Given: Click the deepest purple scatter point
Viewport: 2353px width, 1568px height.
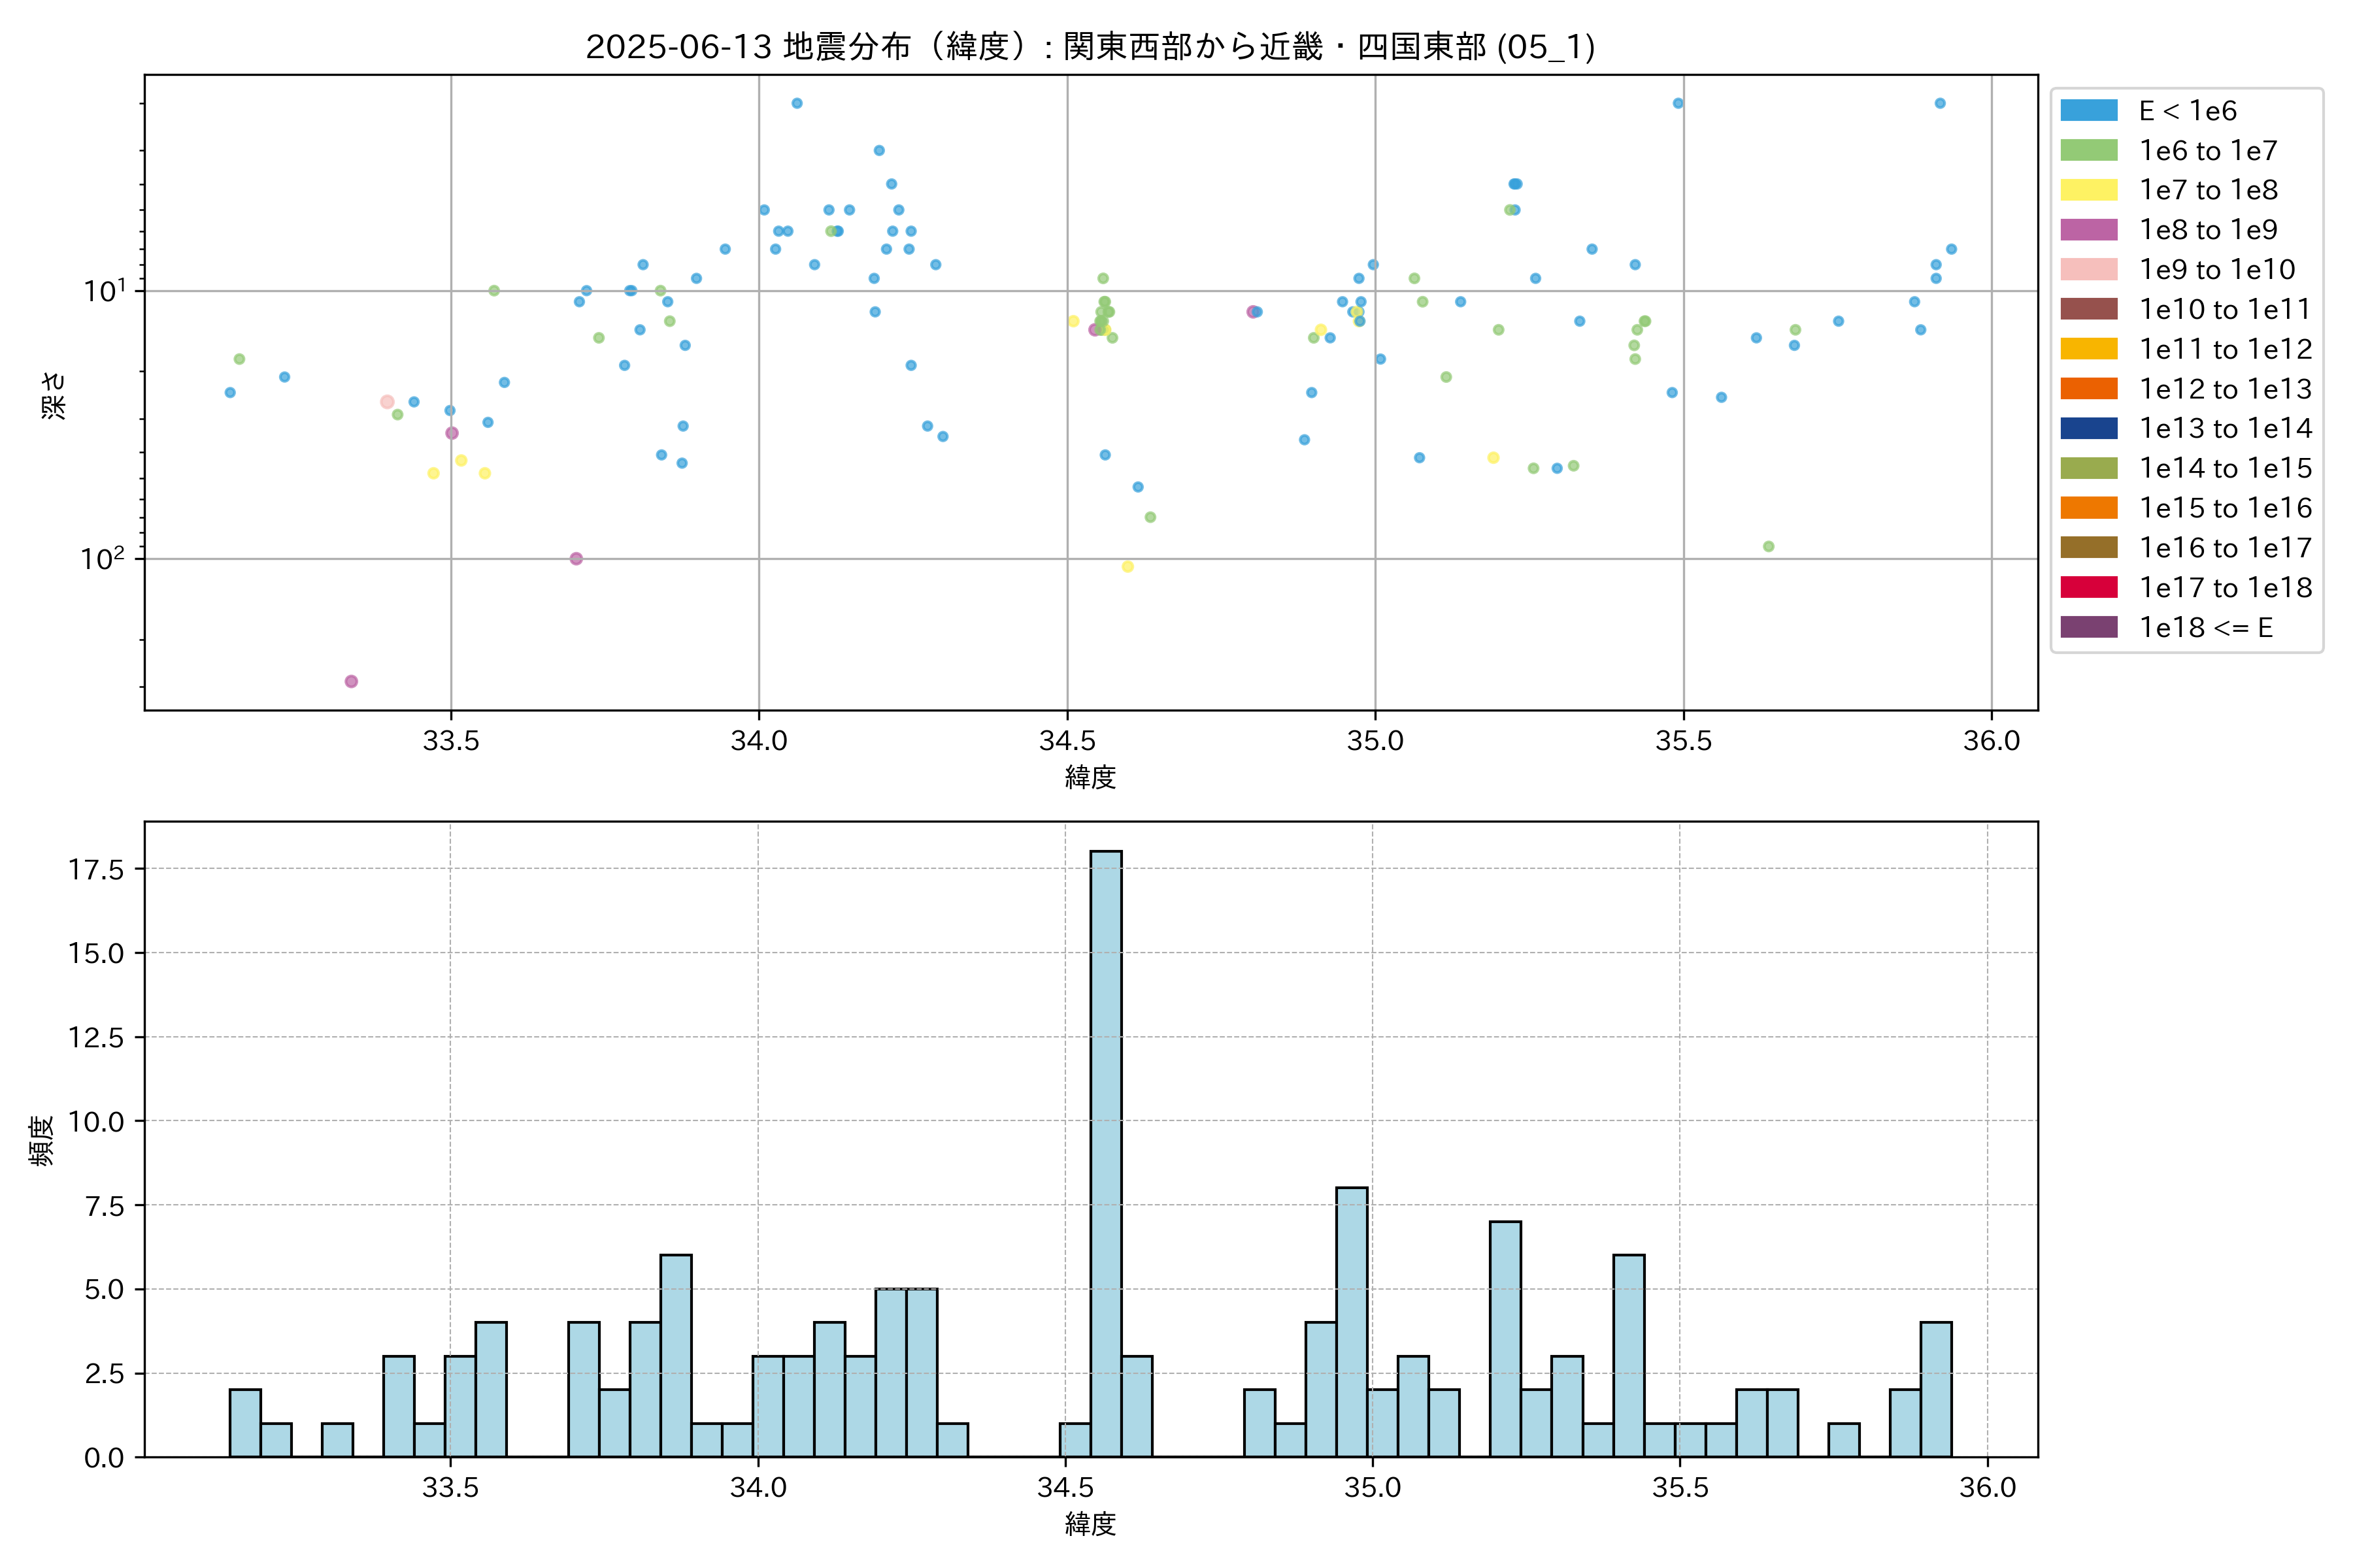Looking at the screenshot, I should coord(351,681).
